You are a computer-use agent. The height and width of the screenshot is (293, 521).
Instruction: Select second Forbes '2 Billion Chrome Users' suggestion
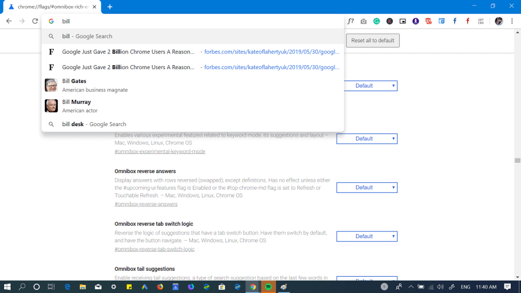[193, 67]
